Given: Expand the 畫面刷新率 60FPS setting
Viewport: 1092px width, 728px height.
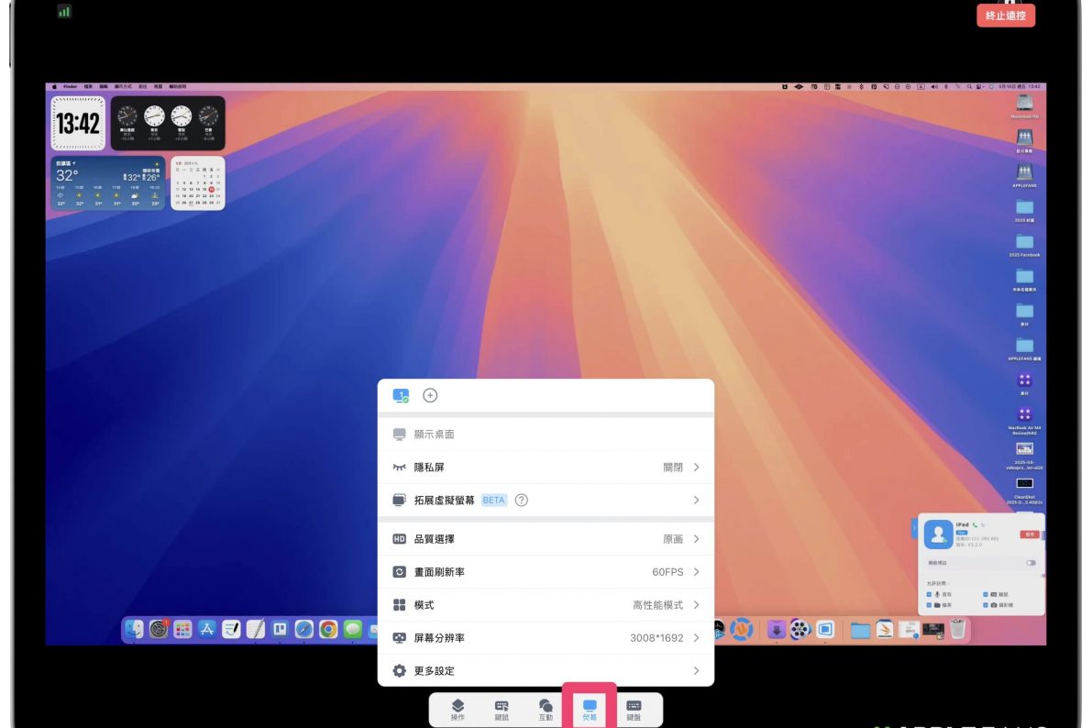Looking at the screenshot, I should (546, 572).
